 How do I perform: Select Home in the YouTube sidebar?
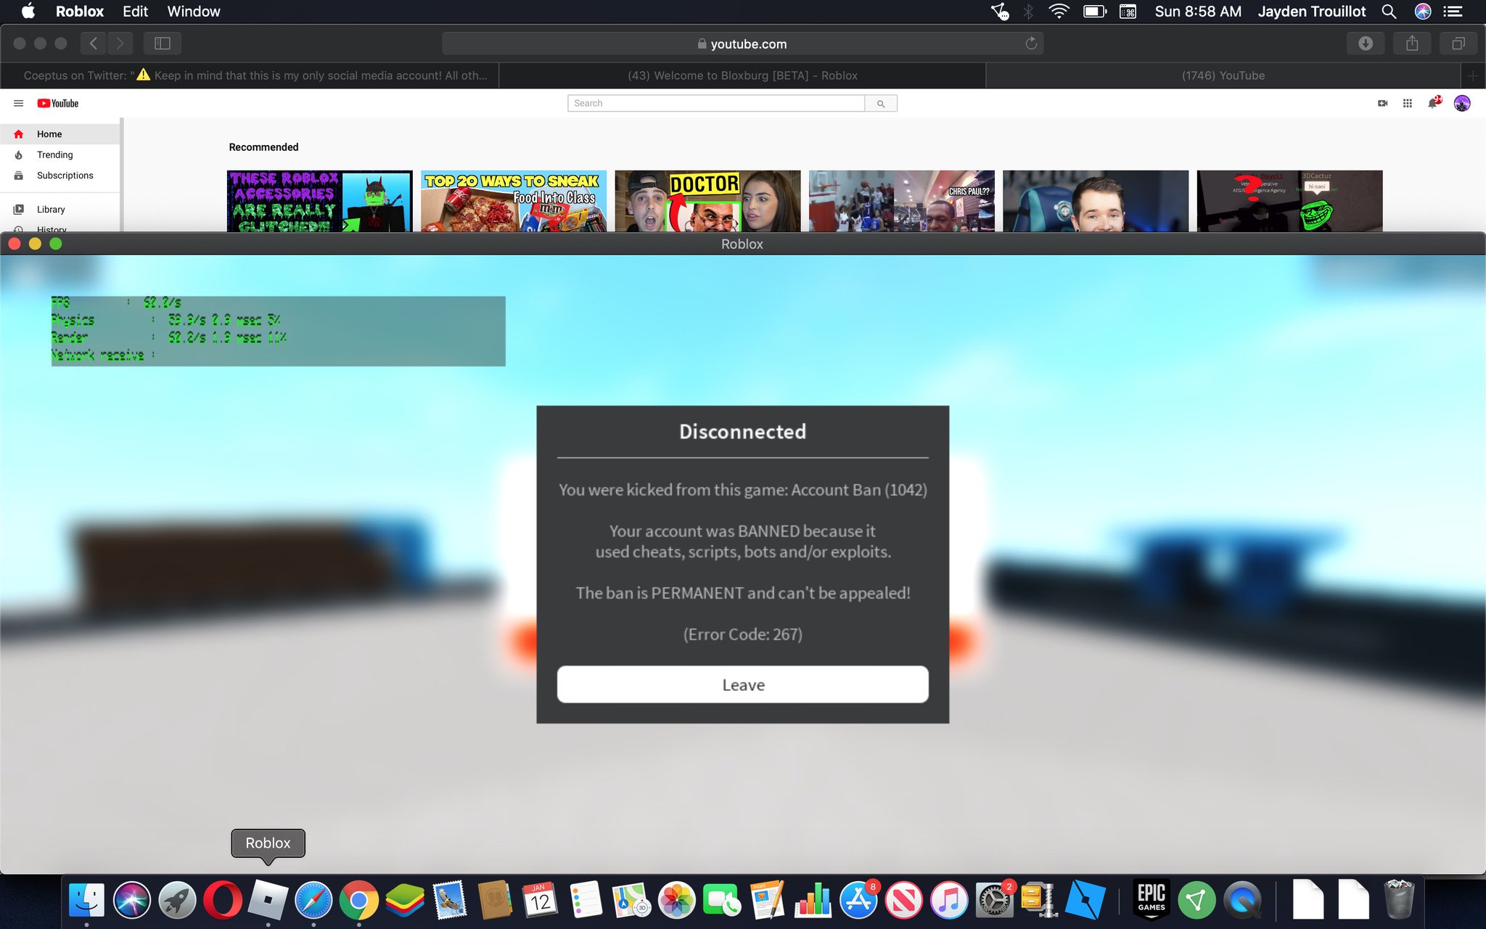point(49,134)
